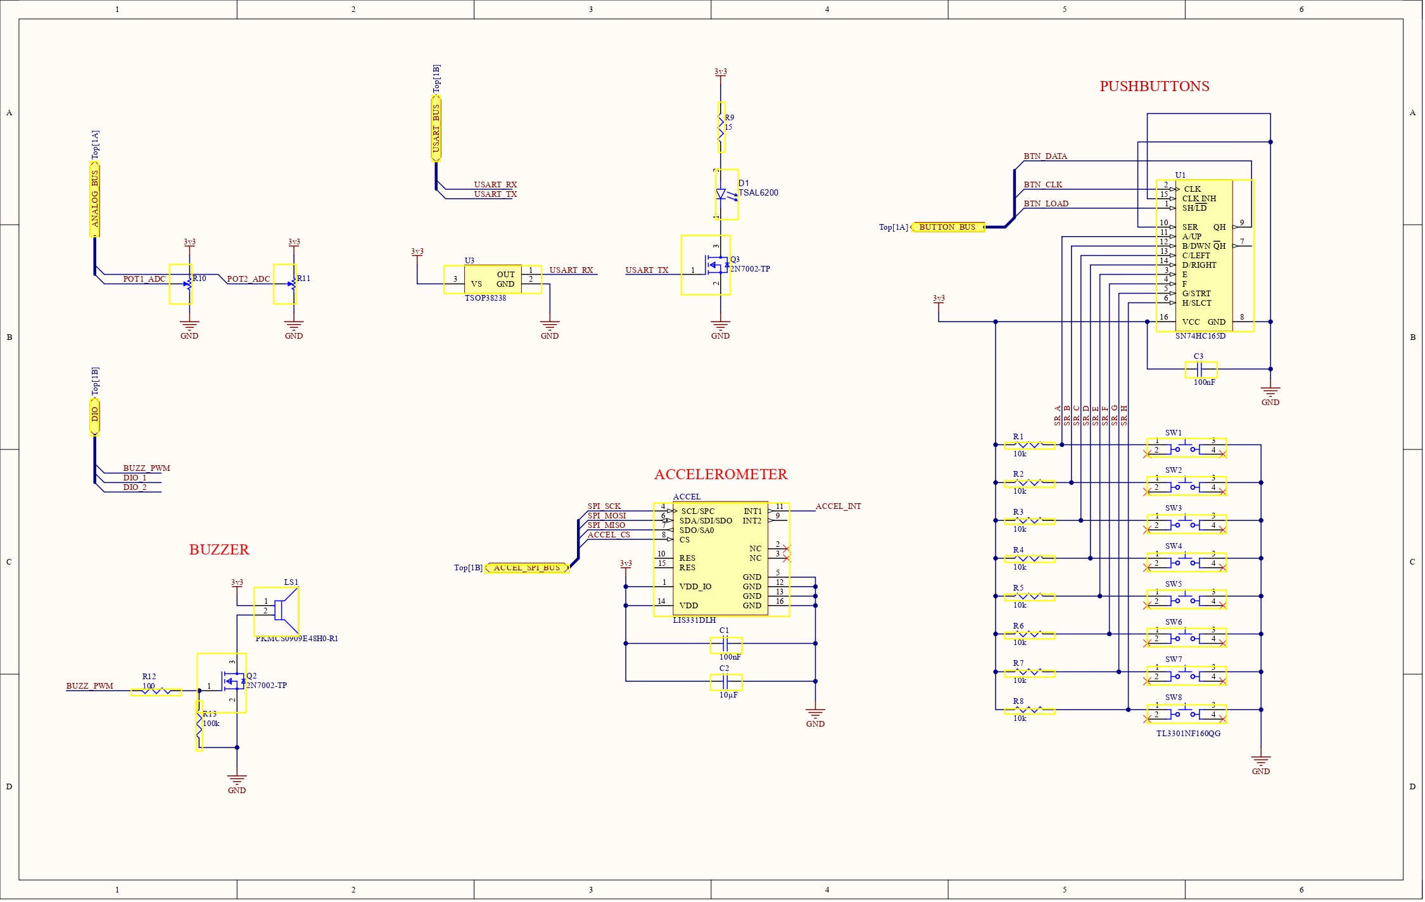Screen dimensions: 1425x902
Task: Click the LS1 buzzer speaker symbol
Action: (x=276, y=611)
